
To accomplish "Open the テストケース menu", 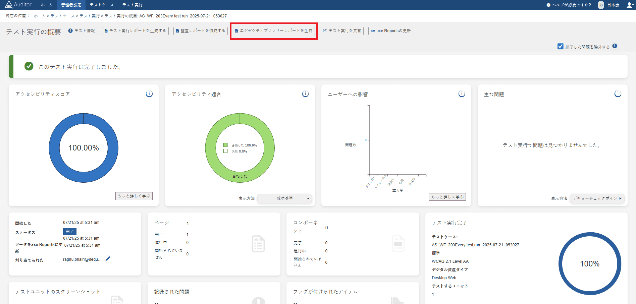I will pyautogui.click(x=102, y=5).
